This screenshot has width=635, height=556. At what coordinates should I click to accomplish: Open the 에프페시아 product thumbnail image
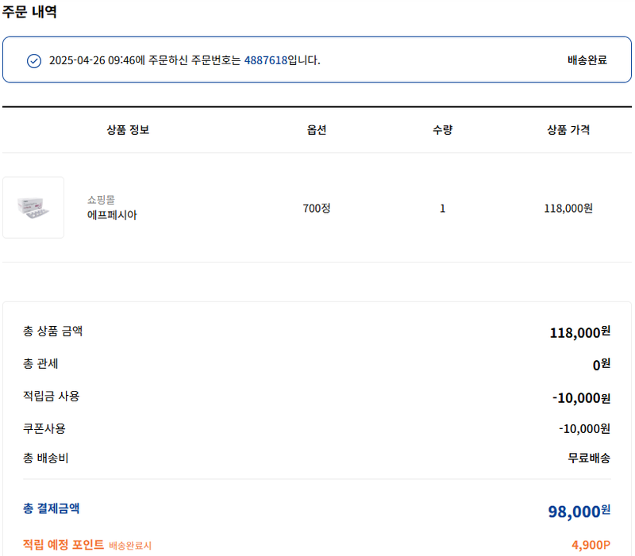[33, 208]
